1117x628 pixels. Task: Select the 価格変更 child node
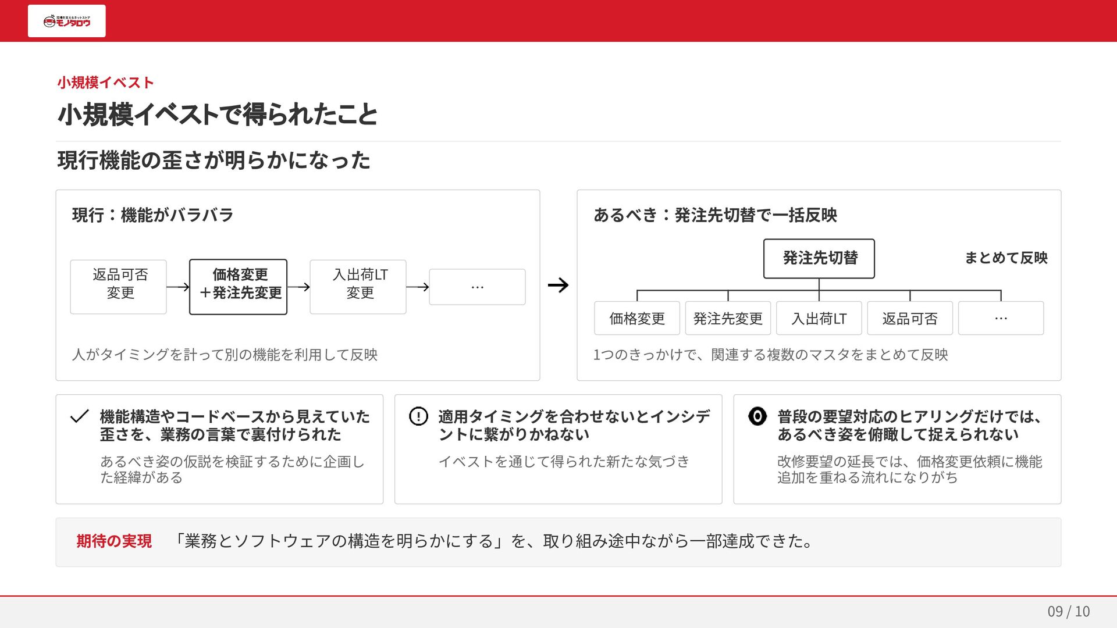(637, 318)
